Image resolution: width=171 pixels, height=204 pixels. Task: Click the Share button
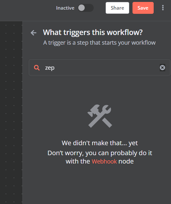click(117, 8)
